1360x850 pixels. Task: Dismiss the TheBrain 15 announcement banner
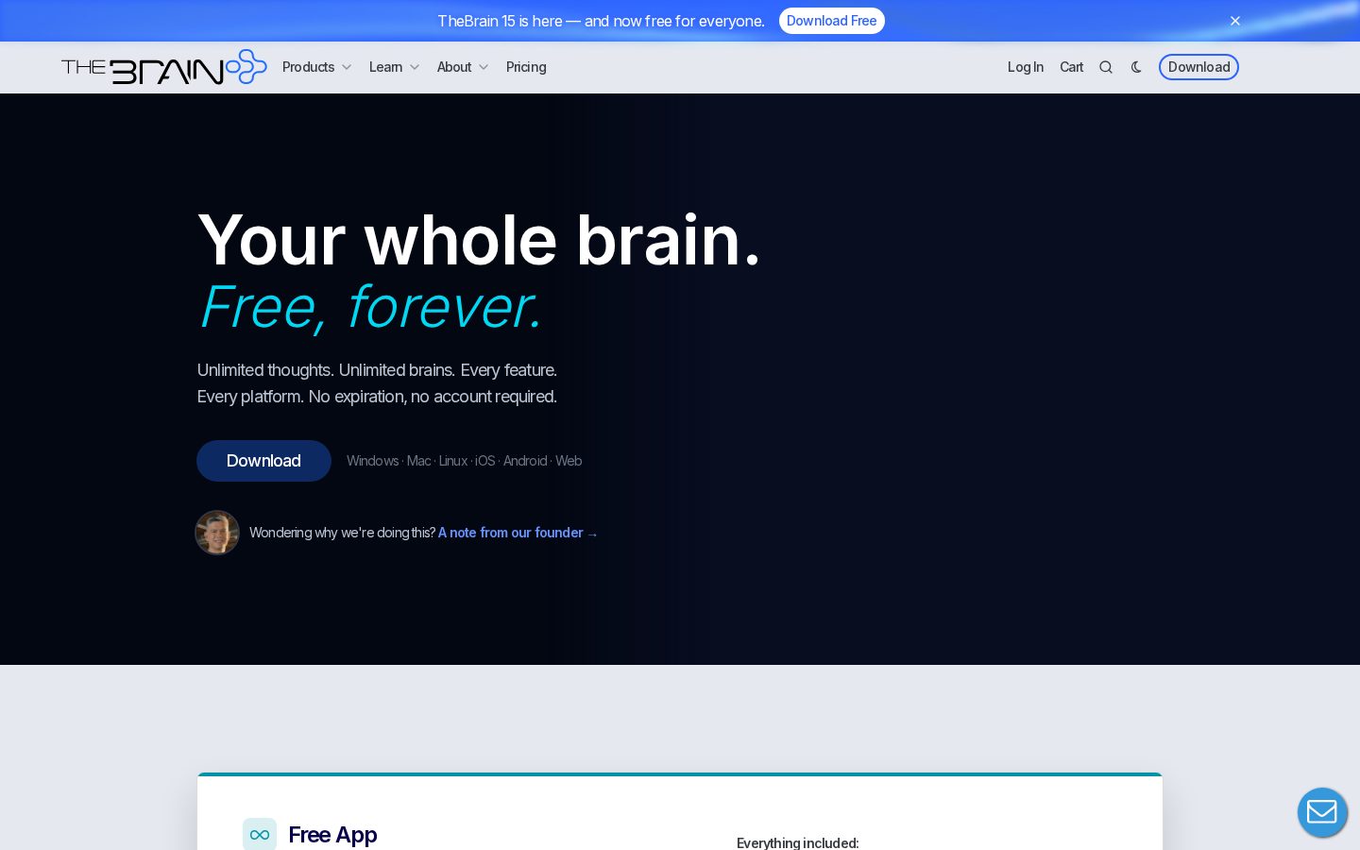pyautogui.click(x=1235, y=21)
